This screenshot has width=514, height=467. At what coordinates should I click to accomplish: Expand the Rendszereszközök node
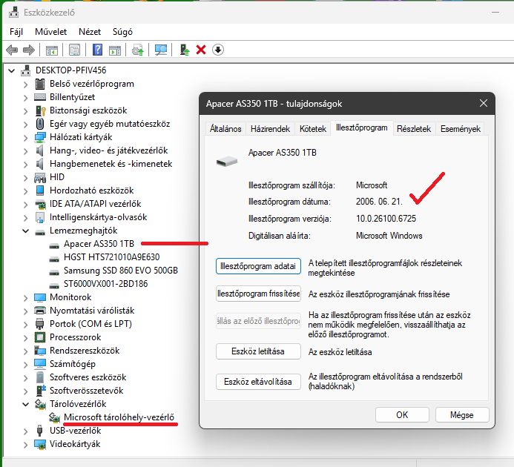(25, 351)
